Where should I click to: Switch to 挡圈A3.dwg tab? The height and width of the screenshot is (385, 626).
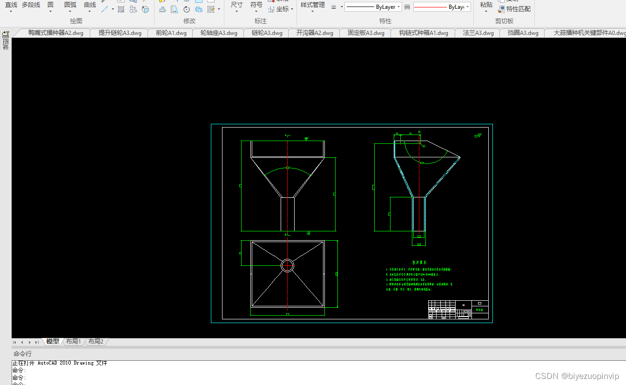click(523, 33)
